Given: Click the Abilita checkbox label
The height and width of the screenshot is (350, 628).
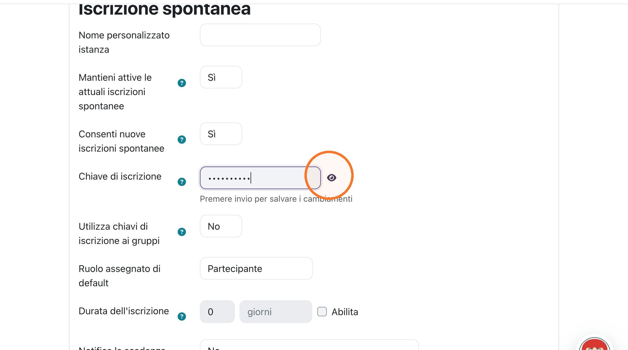Looking at the screenshot, I should point(345,312).
